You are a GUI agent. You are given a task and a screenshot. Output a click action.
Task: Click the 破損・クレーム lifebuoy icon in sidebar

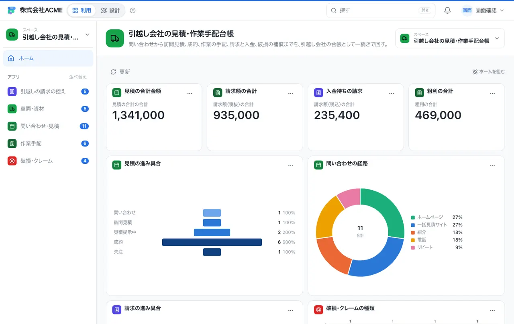(x=12, y=161)
